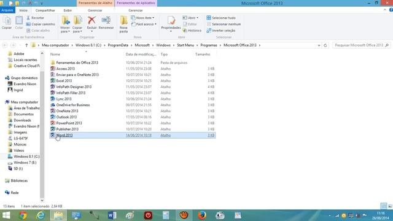393x221 pixels.
Task: Click the Copiar ribbon icon
Action: tap(7, 23)
